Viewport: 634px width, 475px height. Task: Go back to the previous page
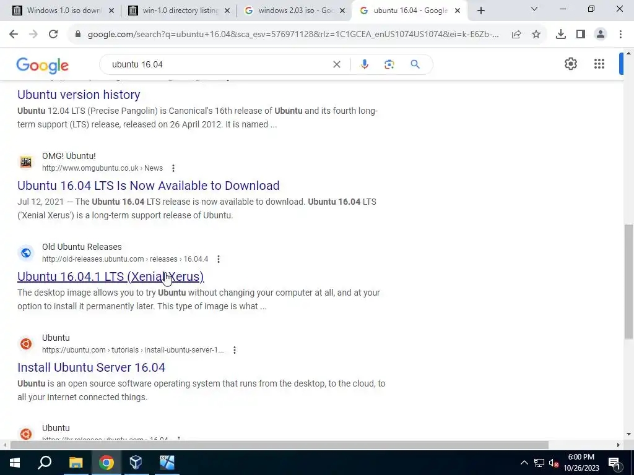pos(14,35)
